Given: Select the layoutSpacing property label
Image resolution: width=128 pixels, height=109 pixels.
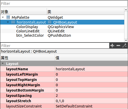Looking at the screenshot, I should pos(19,96).
